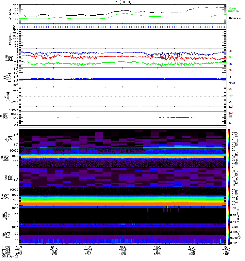Click the colorbar beside the SST ion spectrogram
The width and height of the screenshot is (245, 261).
[229, 139]
